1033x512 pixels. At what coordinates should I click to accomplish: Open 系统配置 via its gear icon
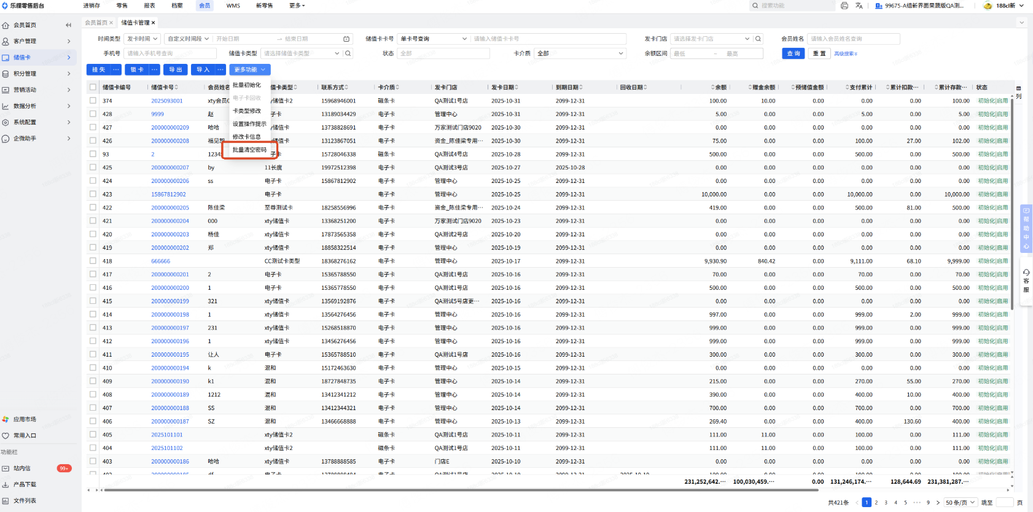coord(6,122)
